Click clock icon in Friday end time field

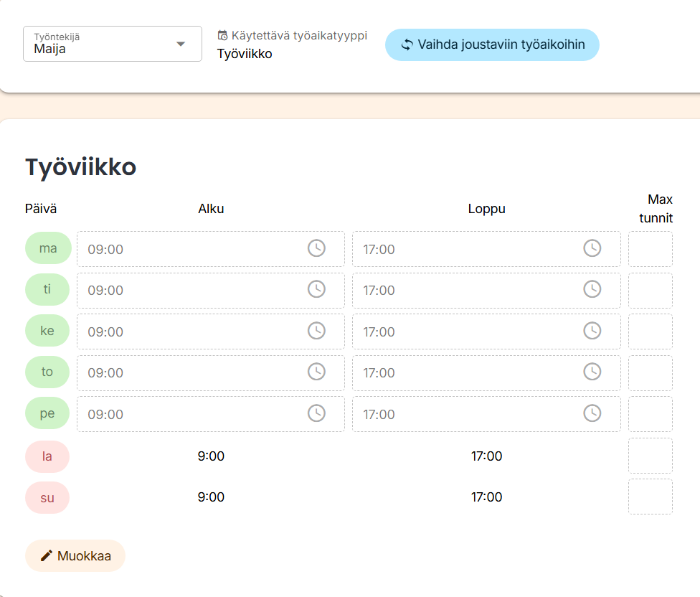(x=592, y=413)
